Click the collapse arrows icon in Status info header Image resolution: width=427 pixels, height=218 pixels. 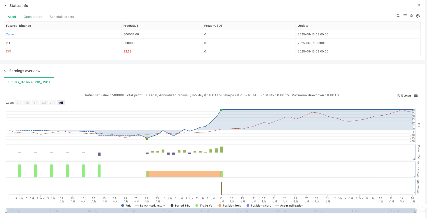419,5
